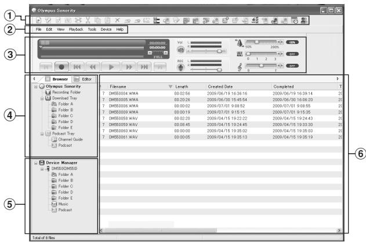Open the Device menu
This screenshot has width=366, height=242.
(x=106, y=30)
